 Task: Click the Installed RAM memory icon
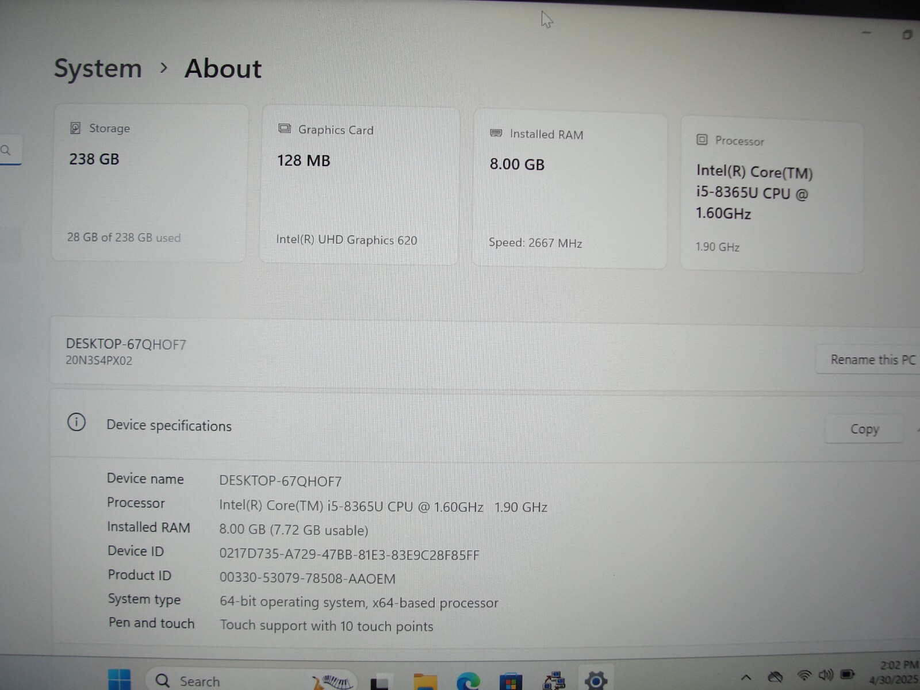[496, 133]
